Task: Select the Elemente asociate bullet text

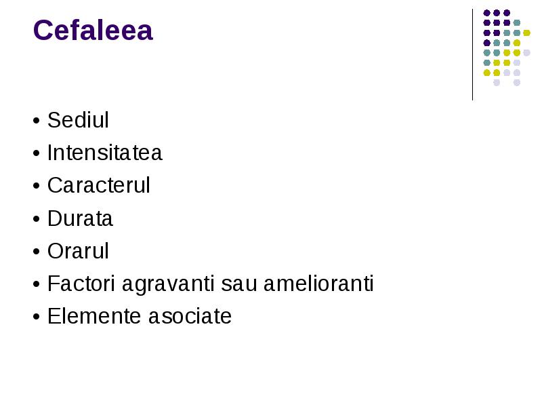Action: 140,316
